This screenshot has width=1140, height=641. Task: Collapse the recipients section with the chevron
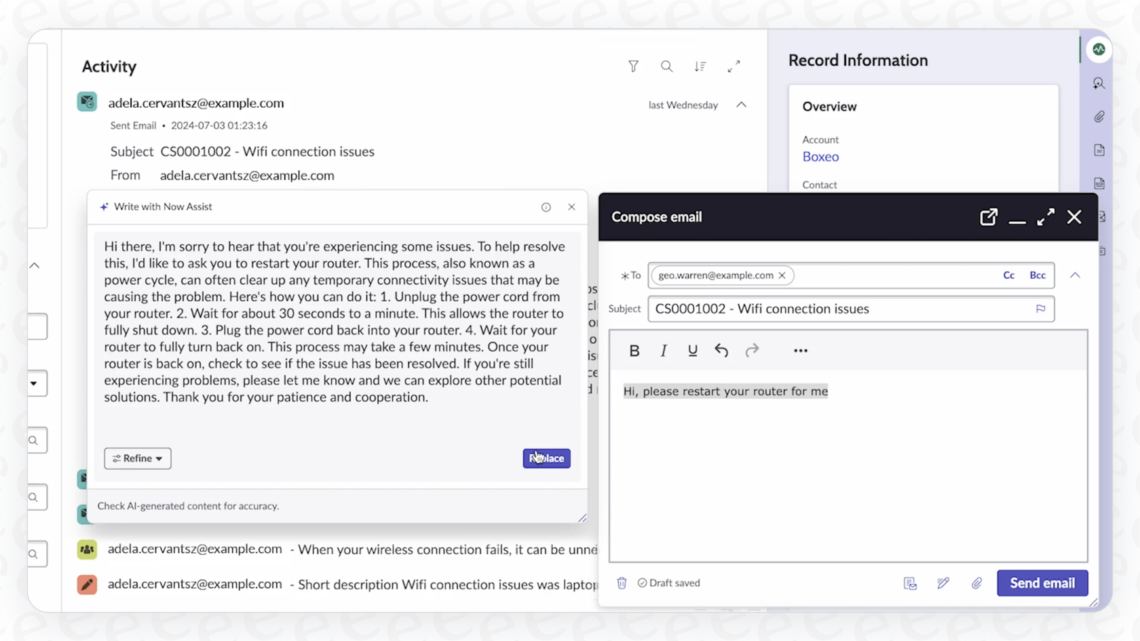click(1075, 275)
